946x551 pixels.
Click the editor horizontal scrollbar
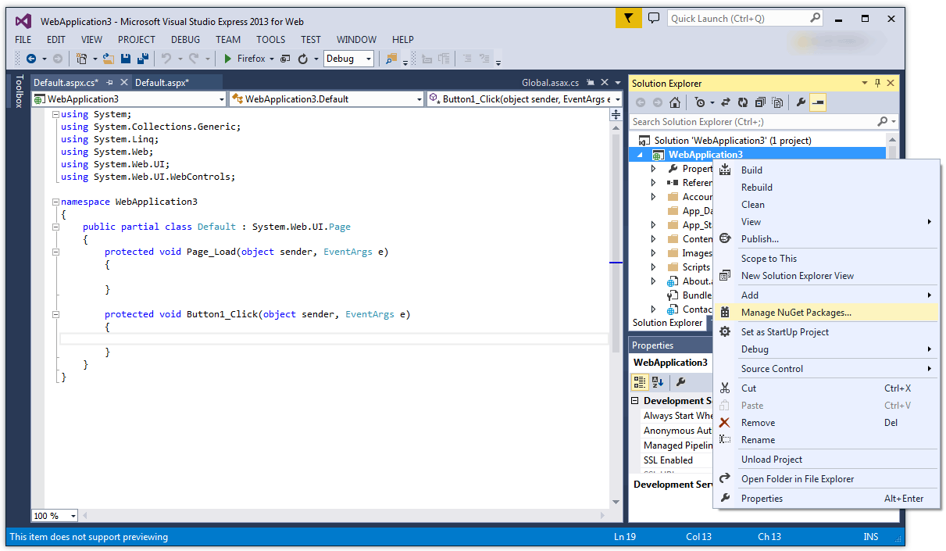pyautogui.click(x=342, y=516)
